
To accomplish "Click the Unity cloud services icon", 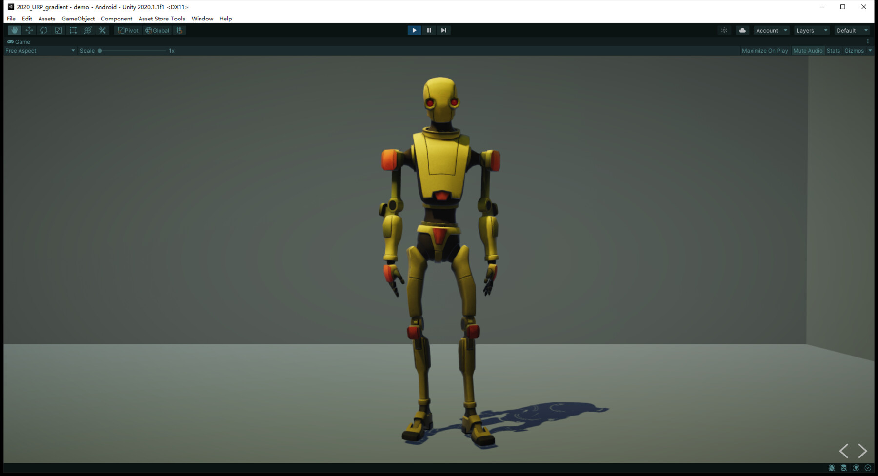I will pos(742,30).
